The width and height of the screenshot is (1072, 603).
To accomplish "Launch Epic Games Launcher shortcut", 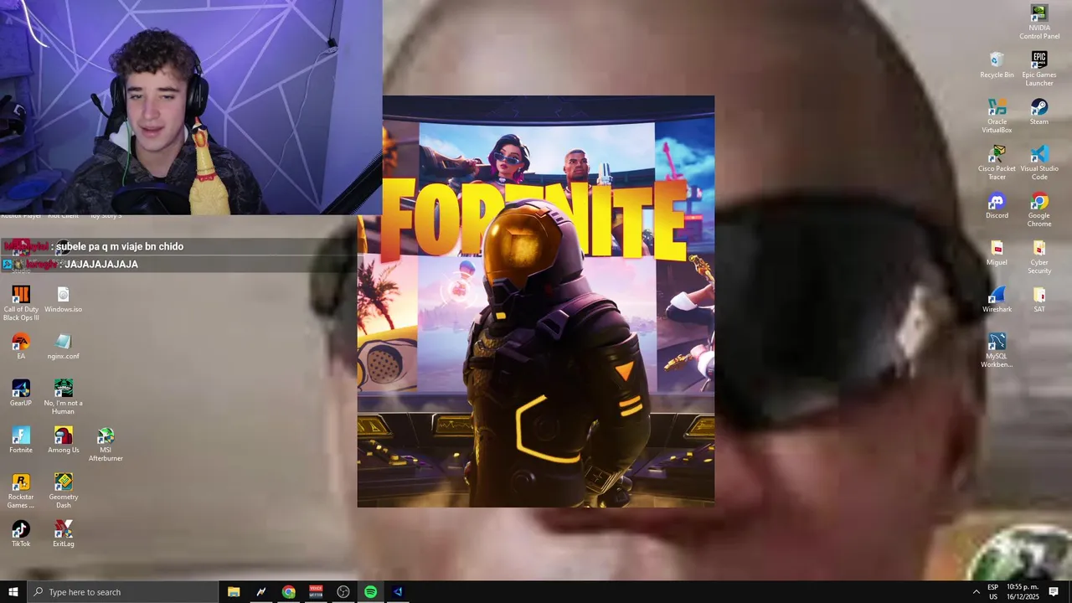I will point(1038,70).
